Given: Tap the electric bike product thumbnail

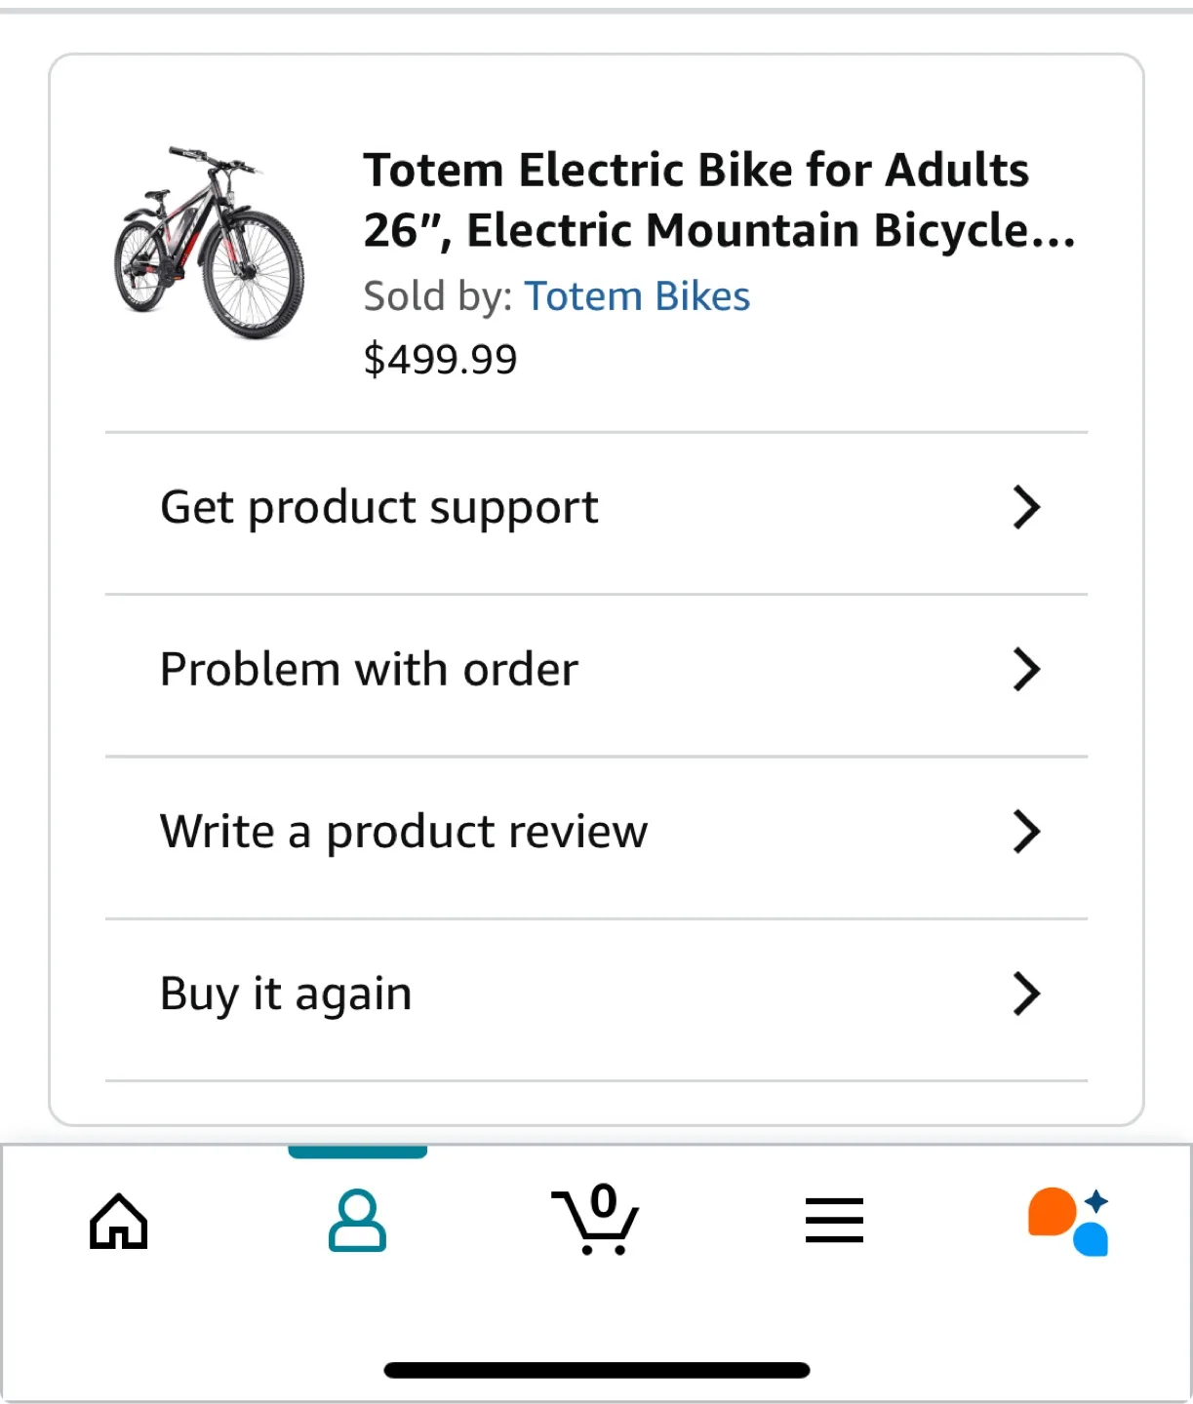Looking at the screenshot, I should tap(209, 243).
